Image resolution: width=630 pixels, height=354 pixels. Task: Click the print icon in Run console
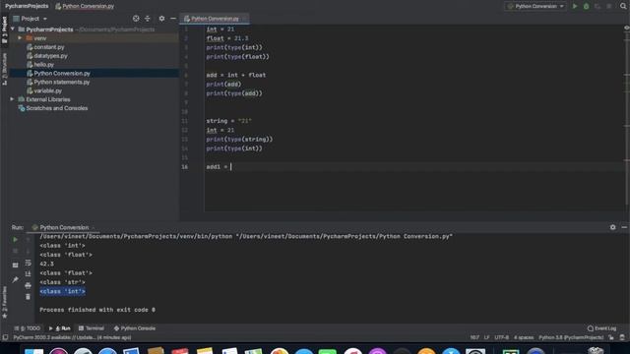[28, 285]
